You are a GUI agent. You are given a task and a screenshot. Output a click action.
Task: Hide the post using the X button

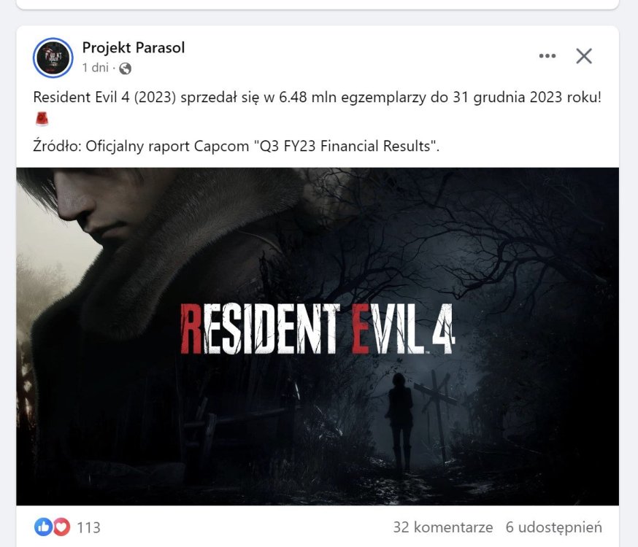coord(584,56)
